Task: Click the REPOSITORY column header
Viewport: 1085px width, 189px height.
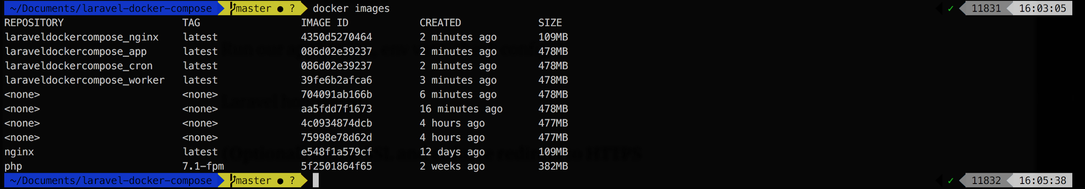Action: point(34,22)
